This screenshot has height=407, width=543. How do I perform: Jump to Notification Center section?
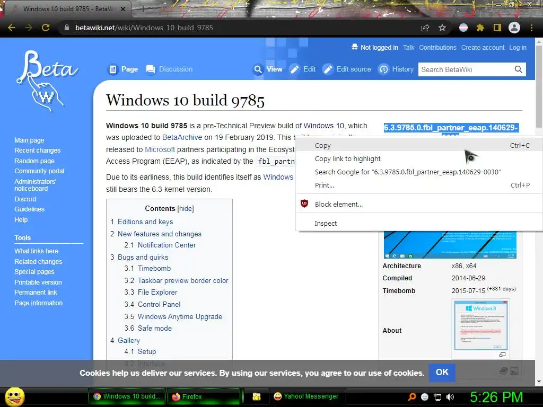[x=167, y=245]
